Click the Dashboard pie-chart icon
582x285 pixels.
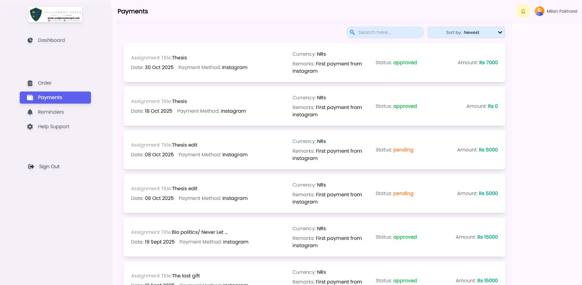pyautogui.click(x=30, y=40)
